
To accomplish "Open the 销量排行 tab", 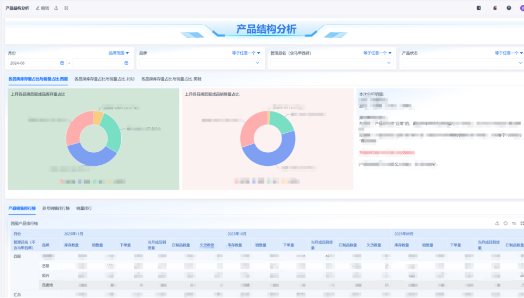I will [x=84, y=208].
